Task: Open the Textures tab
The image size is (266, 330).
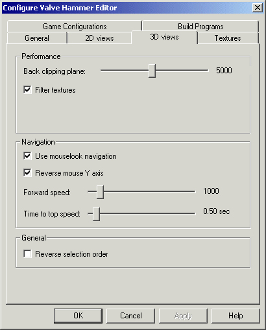Action: coord(228,38)
